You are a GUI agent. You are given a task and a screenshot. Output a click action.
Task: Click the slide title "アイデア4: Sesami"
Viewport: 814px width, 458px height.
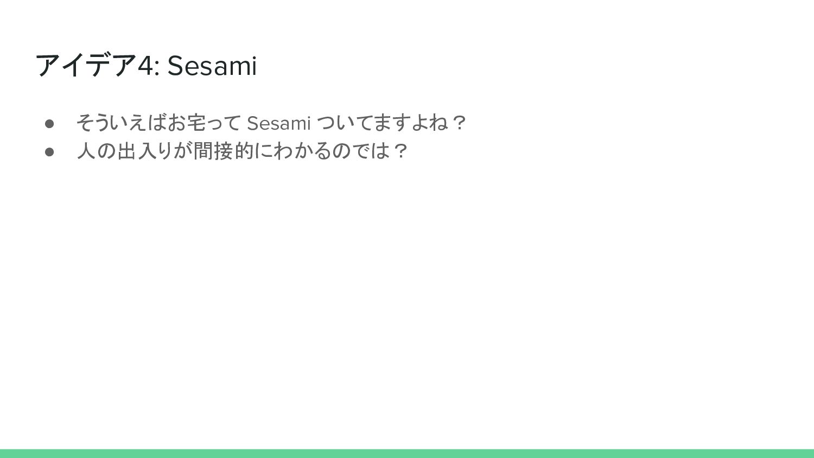coord(145,66)
